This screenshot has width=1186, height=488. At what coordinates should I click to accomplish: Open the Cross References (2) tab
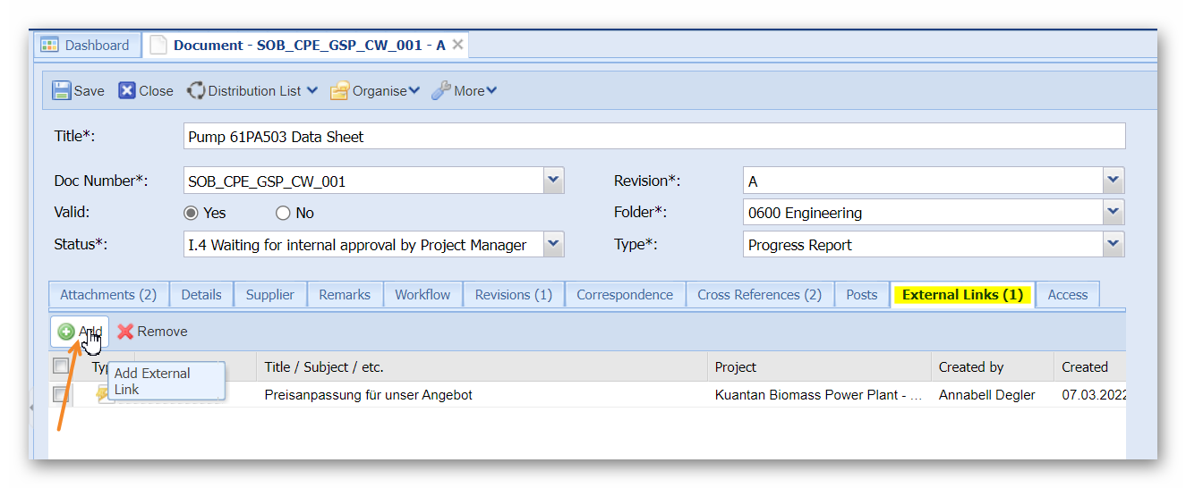click(x=759, y=295)
